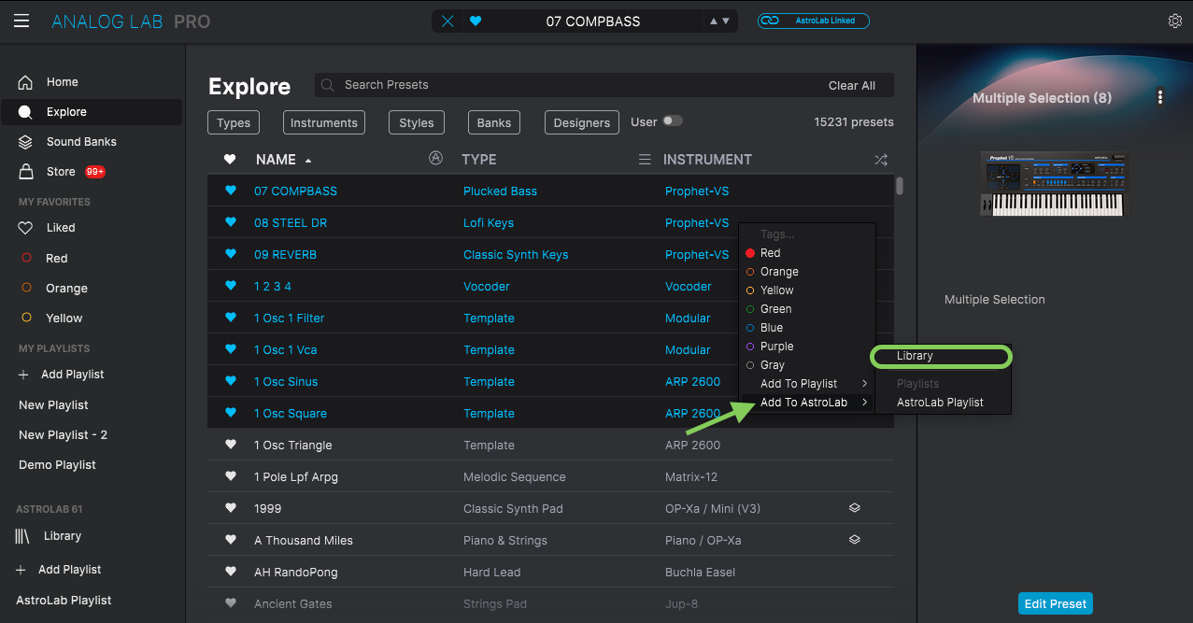Unlike the 08 STEEL DR preset row
This screenshot has width=1193, height=623.
(x=231, y=222)
